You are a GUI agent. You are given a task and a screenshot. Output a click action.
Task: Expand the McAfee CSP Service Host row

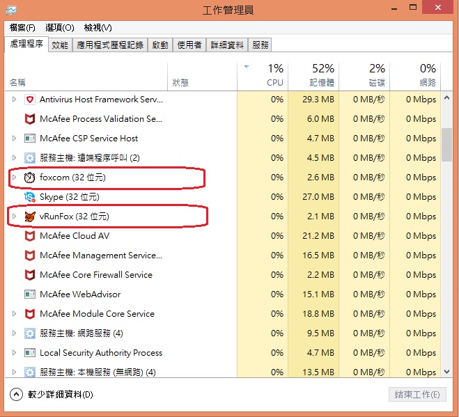tap(14, 139)
